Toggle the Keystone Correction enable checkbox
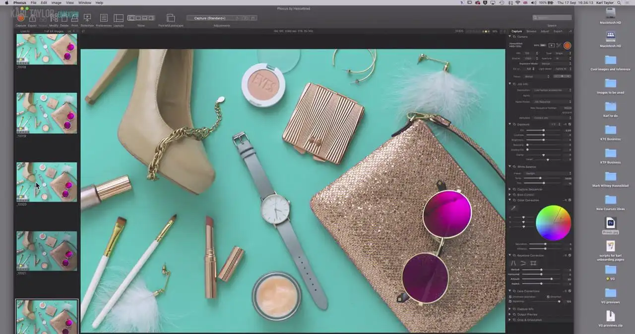 click(x=570, y=255)
